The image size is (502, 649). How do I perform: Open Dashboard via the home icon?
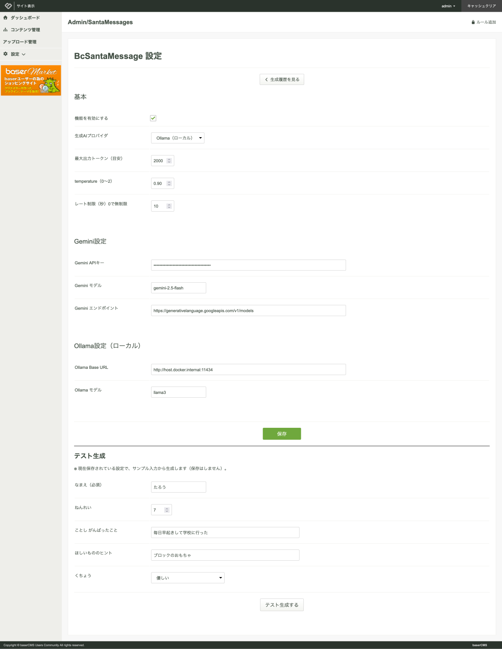[x=5, y=18]
